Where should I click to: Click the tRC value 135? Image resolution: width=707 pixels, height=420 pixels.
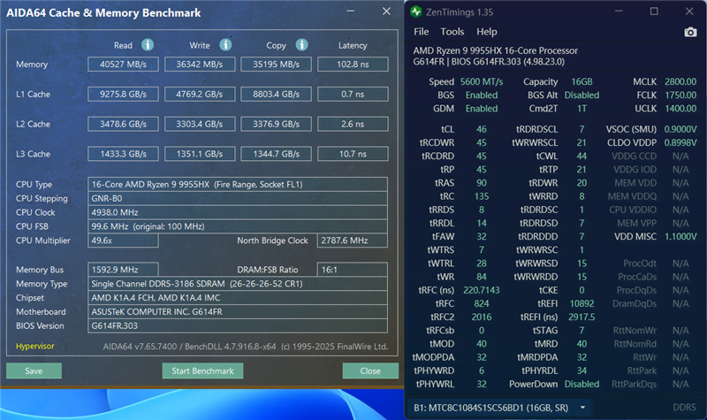[x=482, y=196]
